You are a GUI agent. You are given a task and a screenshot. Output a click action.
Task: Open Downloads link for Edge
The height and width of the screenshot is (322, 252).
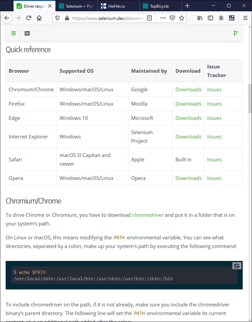pyautogui.click(x=188, y=118)
